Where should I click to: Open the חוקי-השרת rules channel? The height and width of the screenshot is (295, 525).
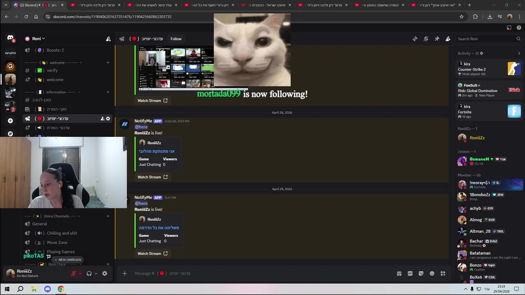pos(67,109)
